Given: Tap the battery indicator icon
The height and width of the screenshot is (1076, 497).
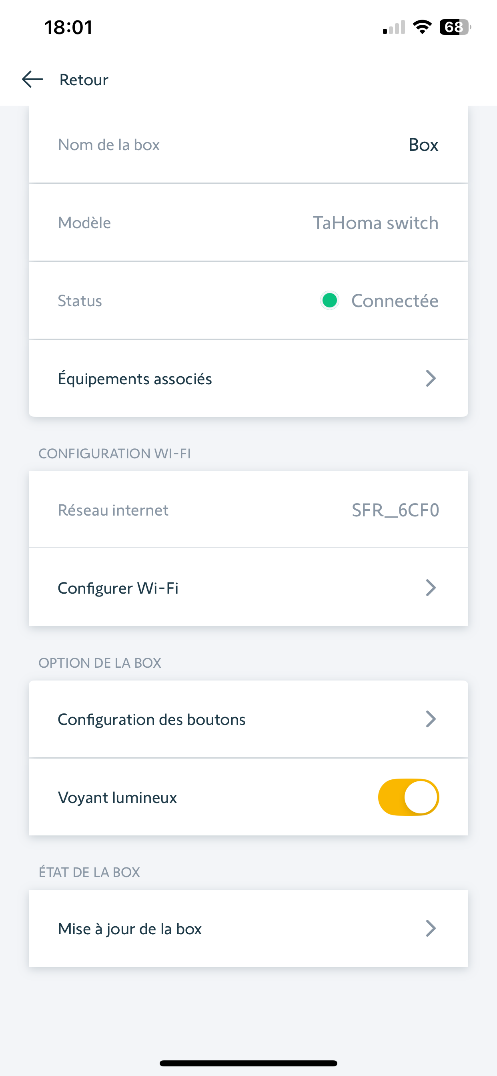Looking at the screenshot, I should (x=455, y=27).
